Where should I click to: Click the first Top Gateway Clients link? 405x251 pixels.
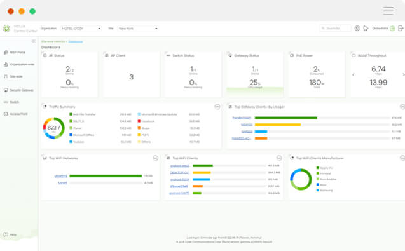pos(242,118)
